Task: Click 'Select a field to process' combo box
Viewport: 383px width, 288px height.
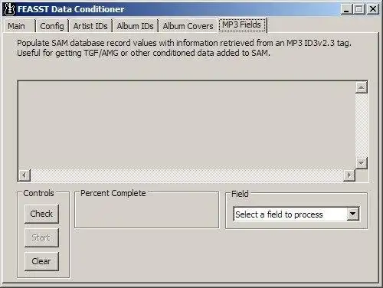Action: (x=296, y=214)
